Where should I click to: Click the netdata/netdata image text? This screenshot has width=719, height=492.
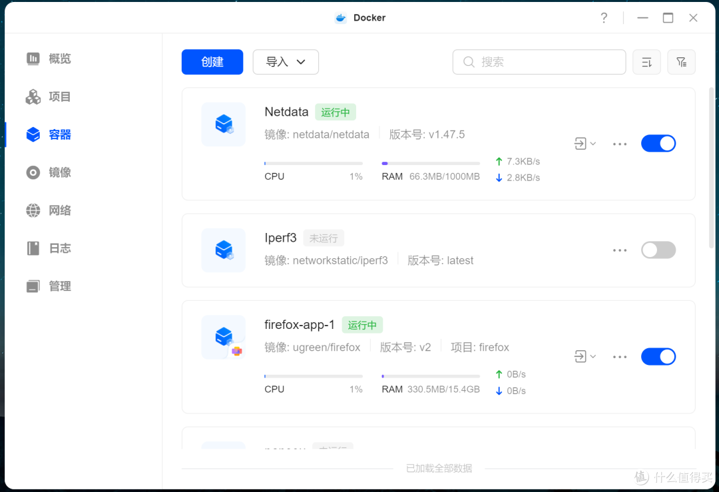click(x=331, y=134)
